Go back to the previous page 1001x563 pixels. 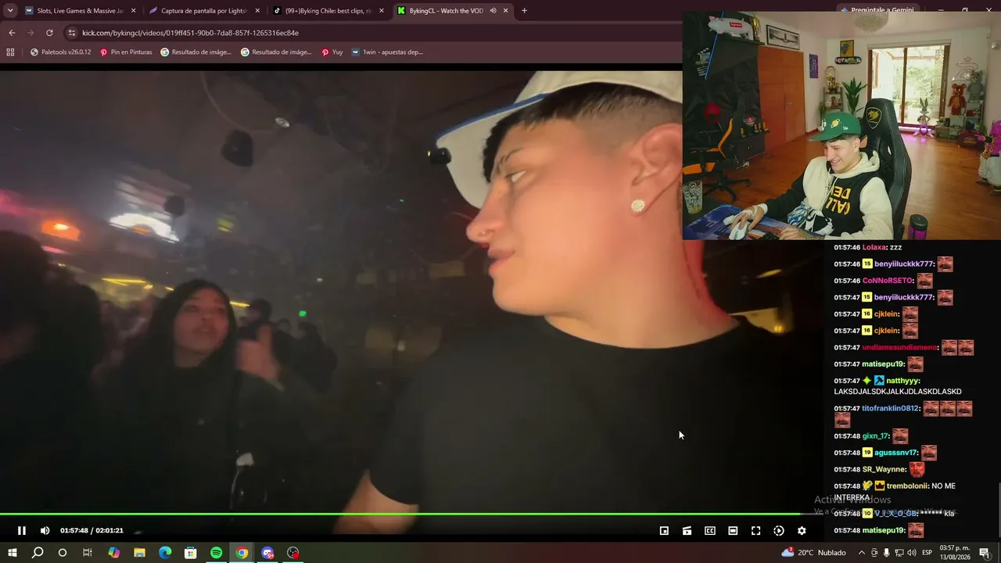tap(12, 33)
